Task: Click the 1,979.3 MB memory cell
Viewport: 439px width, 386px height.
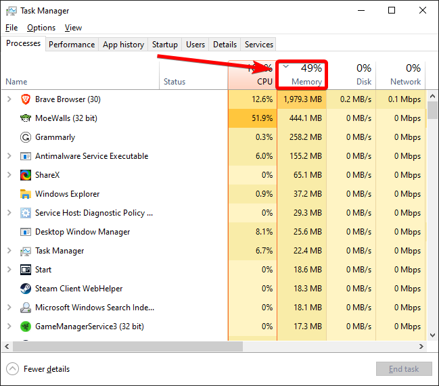Action: tap(302, 99)
